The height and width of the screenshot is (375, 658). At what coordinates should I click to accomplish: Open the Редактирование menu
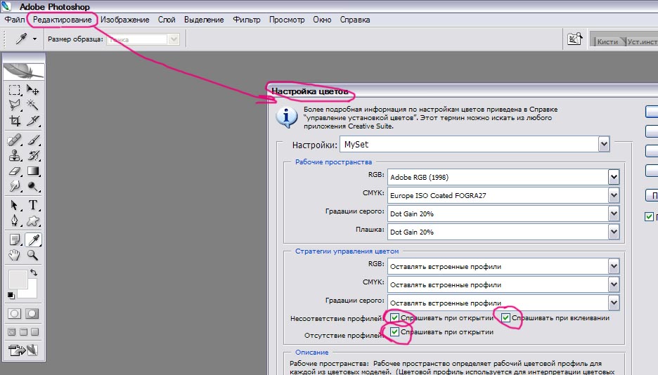[x=62, y=20]
